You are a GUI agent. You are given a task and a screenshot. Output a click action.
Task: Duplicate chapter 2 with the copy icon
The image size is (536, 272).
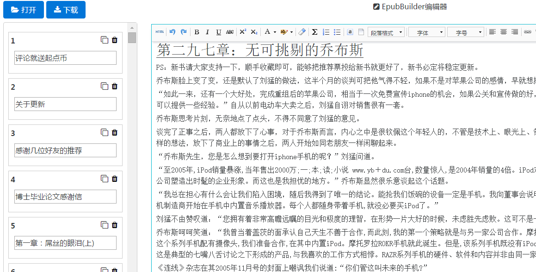pos(105,86)
